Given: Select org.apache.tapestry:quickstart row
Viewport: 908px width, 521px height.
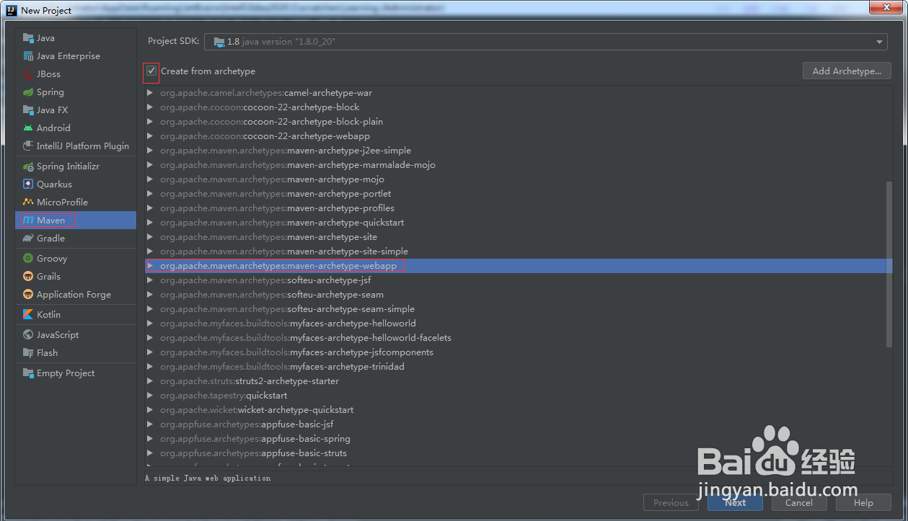Looking at the screenshot, I should (518, 396).
